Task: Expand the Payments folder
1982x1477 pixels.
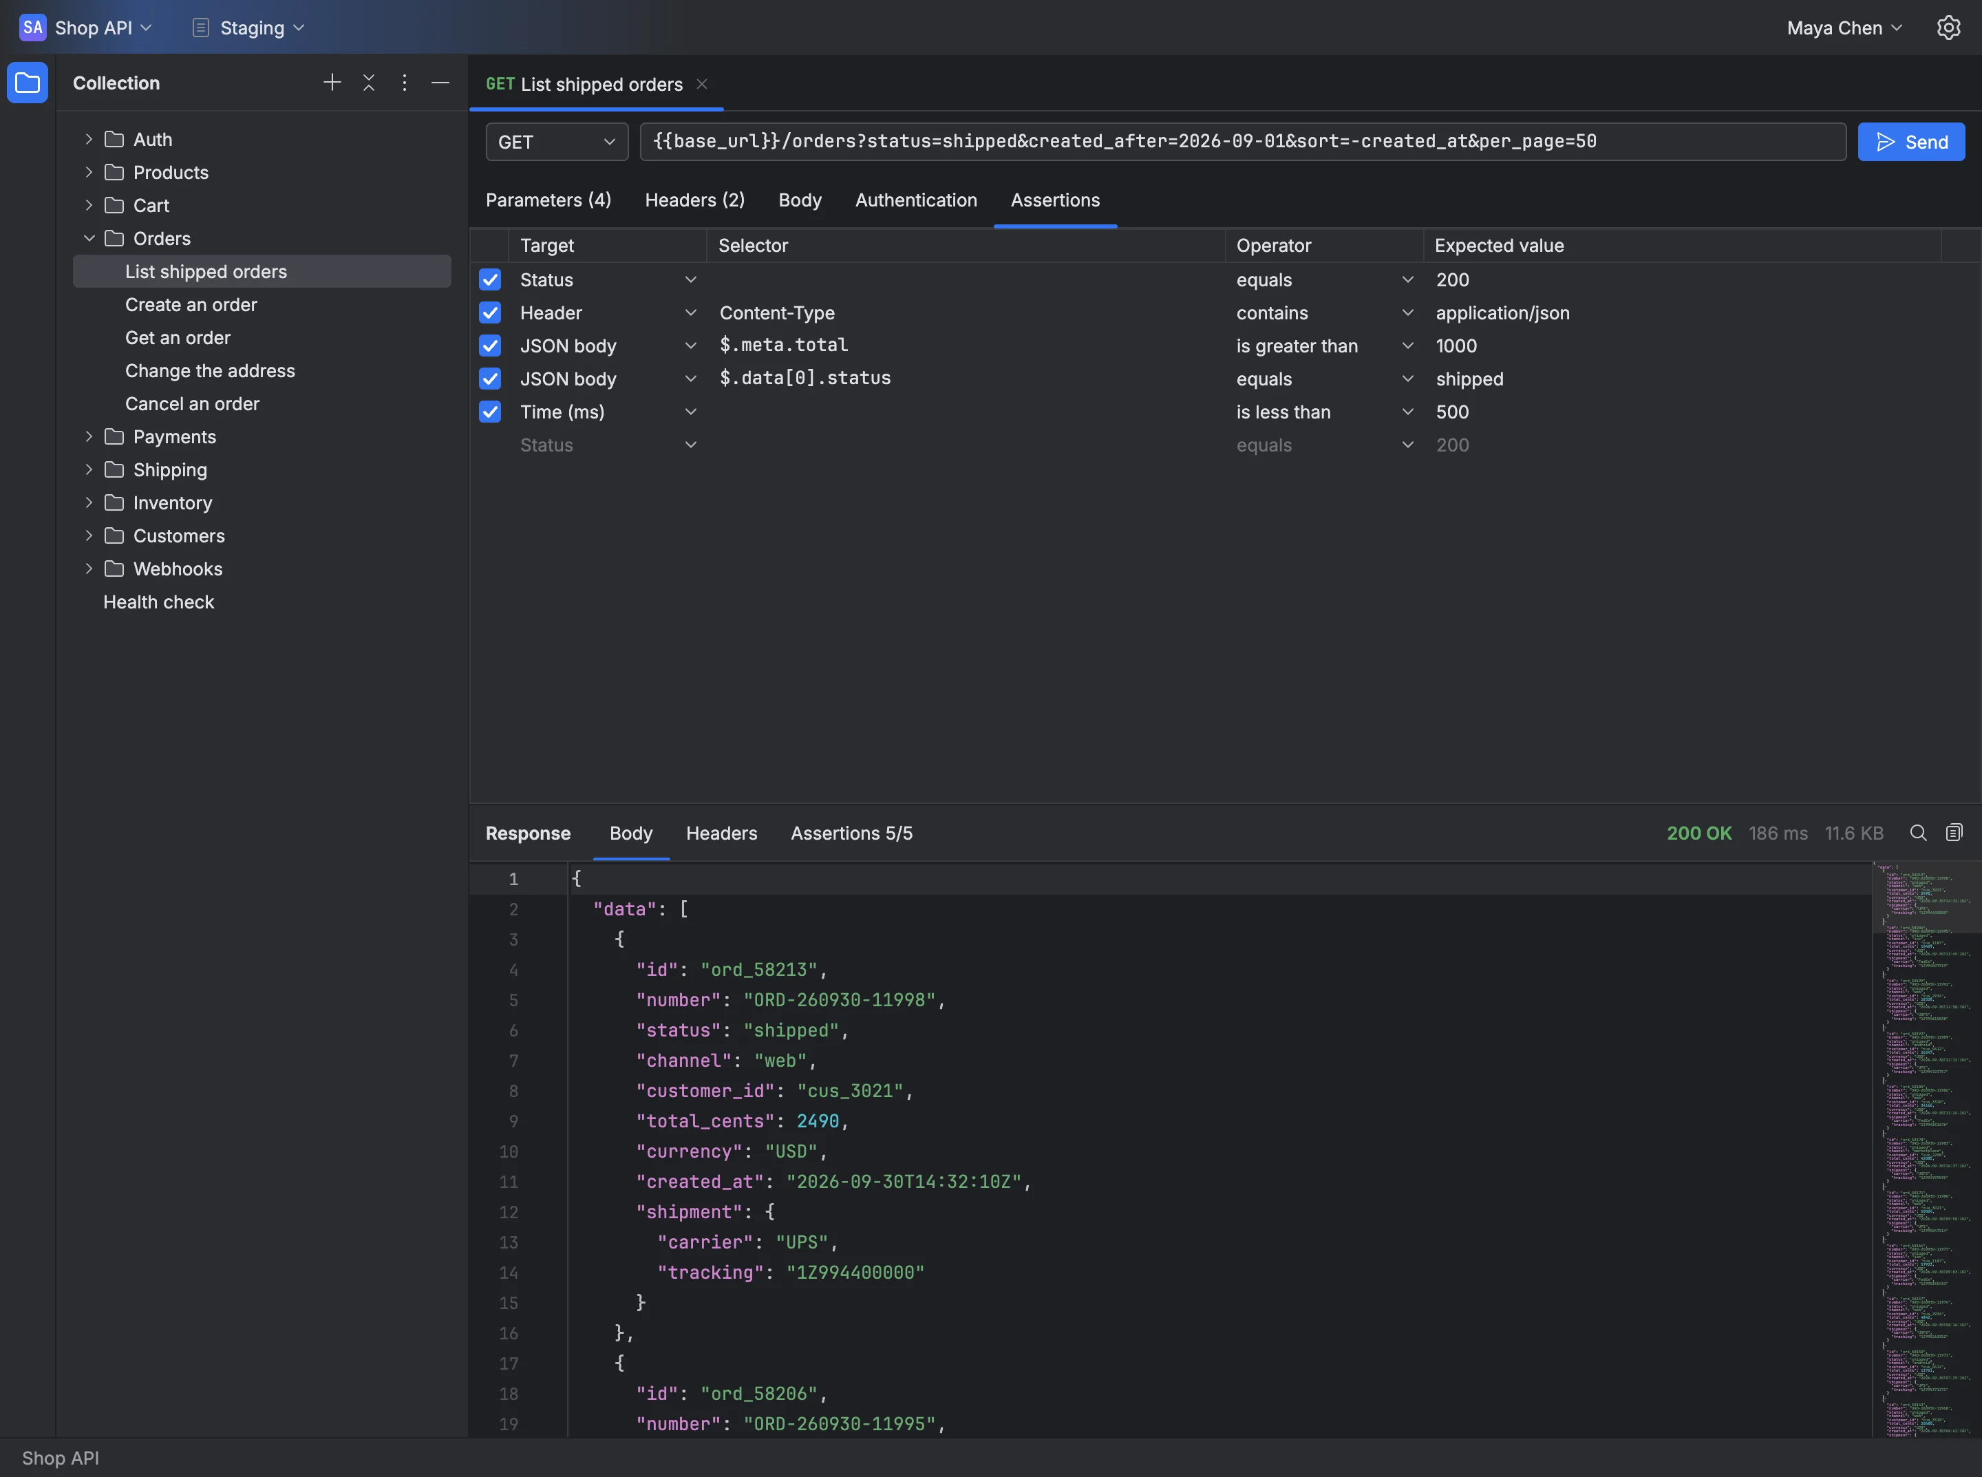Action: [x=89, y=437]
